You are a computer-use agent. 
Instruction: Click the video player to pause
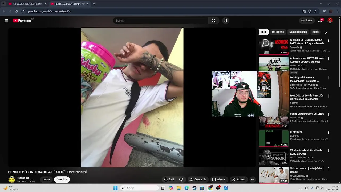(132, 97)
